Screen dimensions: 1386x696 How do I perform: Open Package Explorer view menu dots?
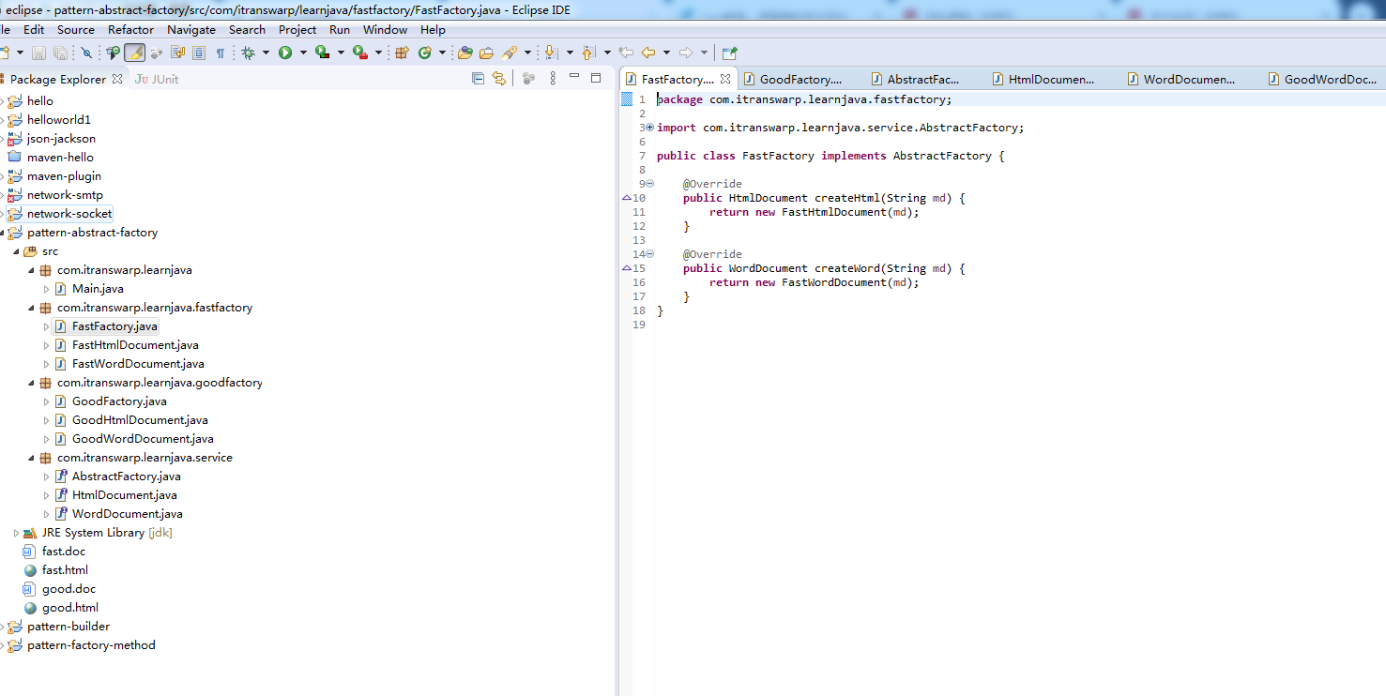[553, 79]
